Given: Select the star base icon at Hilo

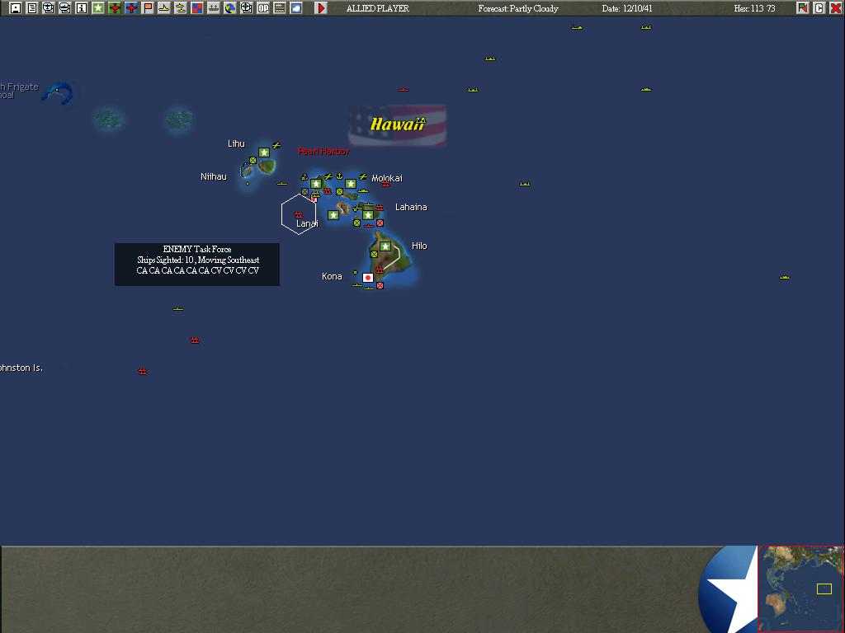Looking at the screenshot, I should tap(385, 246).
